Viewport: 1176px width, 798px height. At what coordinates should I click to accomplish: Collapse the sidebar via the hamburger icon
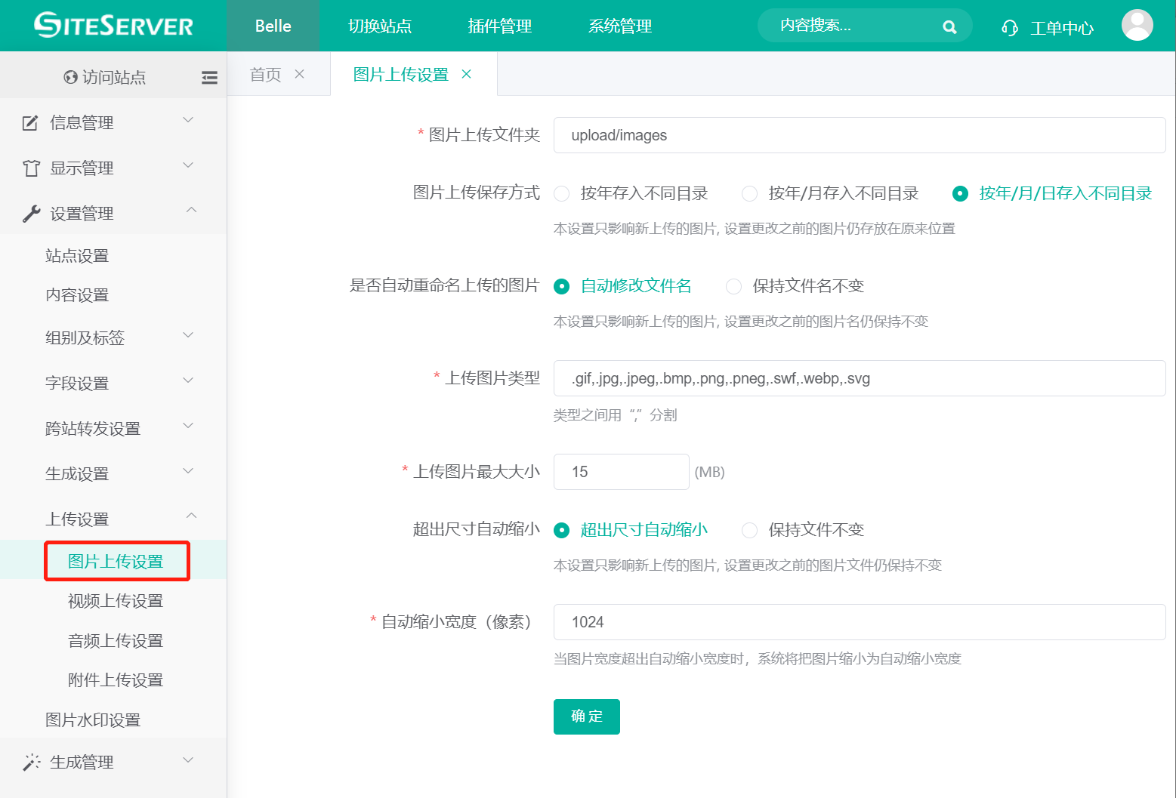pyautogui.click(x=209, y=76)
